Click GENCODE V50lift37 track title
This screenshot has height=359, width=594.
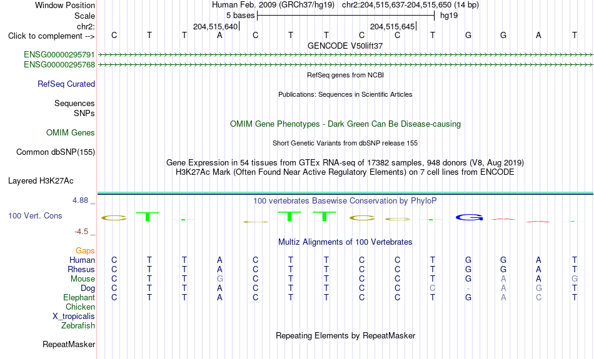coord(345,46)
